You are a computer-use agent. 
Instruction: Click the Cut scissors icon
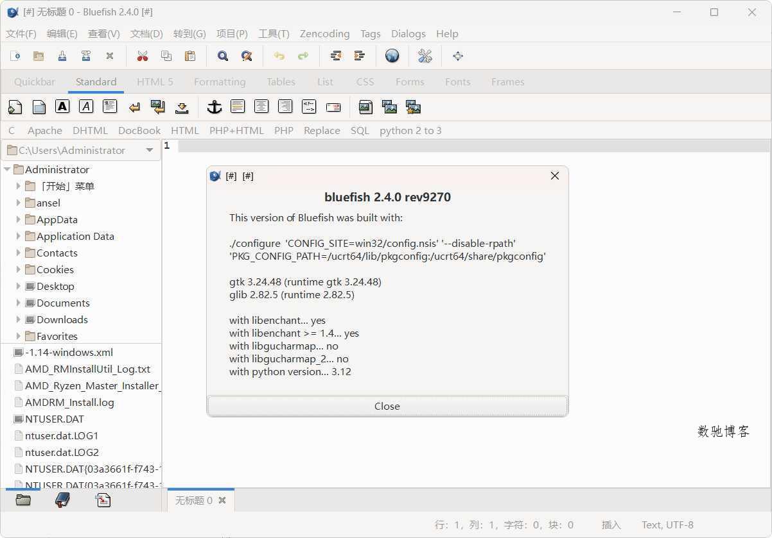point(143,56)
